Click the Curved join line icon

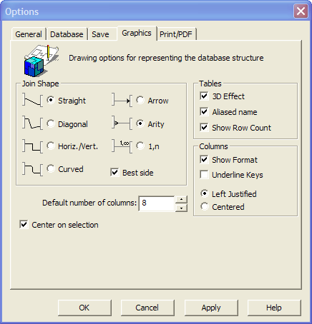33,169
